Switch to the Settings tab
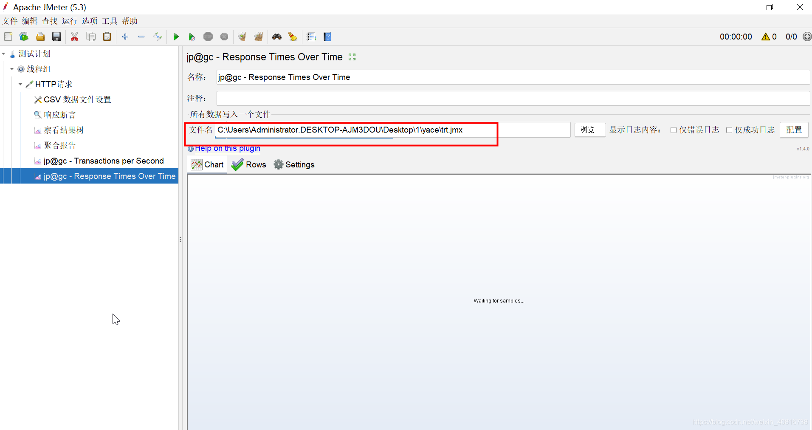The image size is (812, 430). tap(294, 164)
